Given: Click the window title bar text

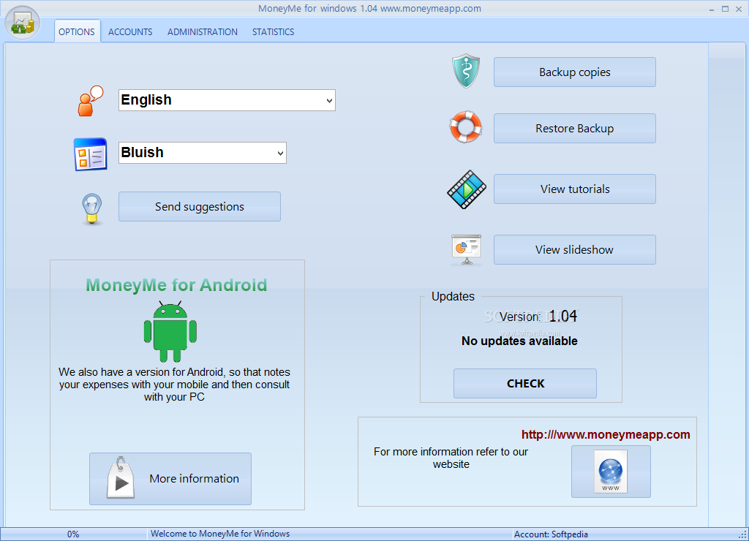Looking at the screenshot, I should click(x=369, y=9).
